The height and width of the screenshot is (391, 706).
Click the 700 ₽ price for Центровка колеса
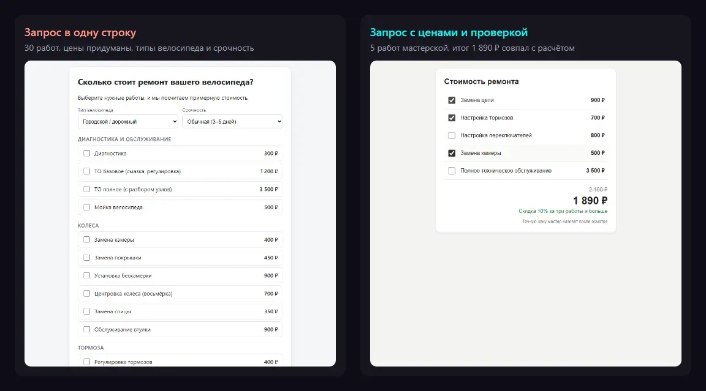point(271,294)
